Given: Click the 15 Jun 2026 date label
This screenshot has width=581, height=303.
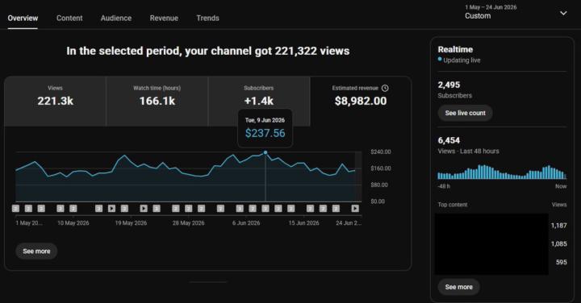Looking at the screenshot, I should point(304,223).
